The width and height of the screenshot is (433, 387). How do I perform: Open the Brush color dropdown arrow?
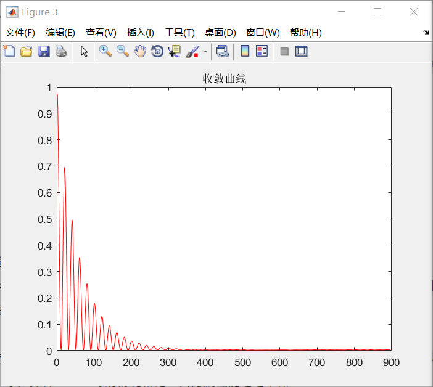click(205, 51)
